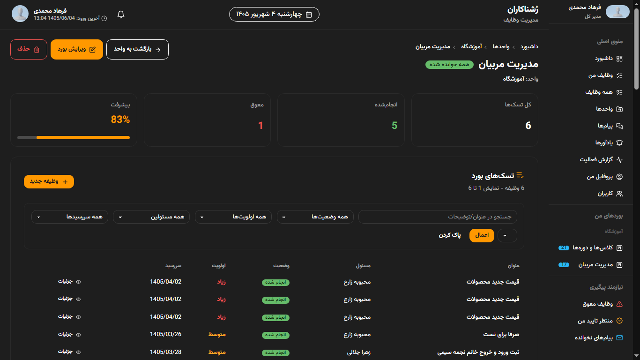Open گزارش فعالیت activity icon
Screen dimensions: 640x360
[x=619, y=160]
